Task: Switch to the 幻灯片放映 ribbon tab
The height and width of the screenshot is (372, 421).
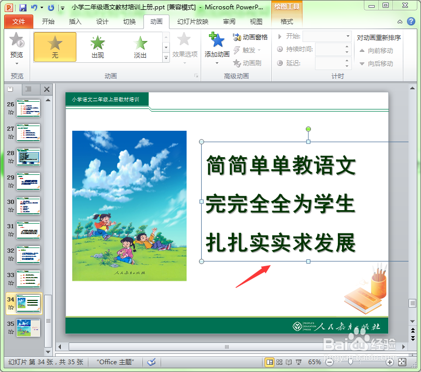Action: (x=193, y=22)
